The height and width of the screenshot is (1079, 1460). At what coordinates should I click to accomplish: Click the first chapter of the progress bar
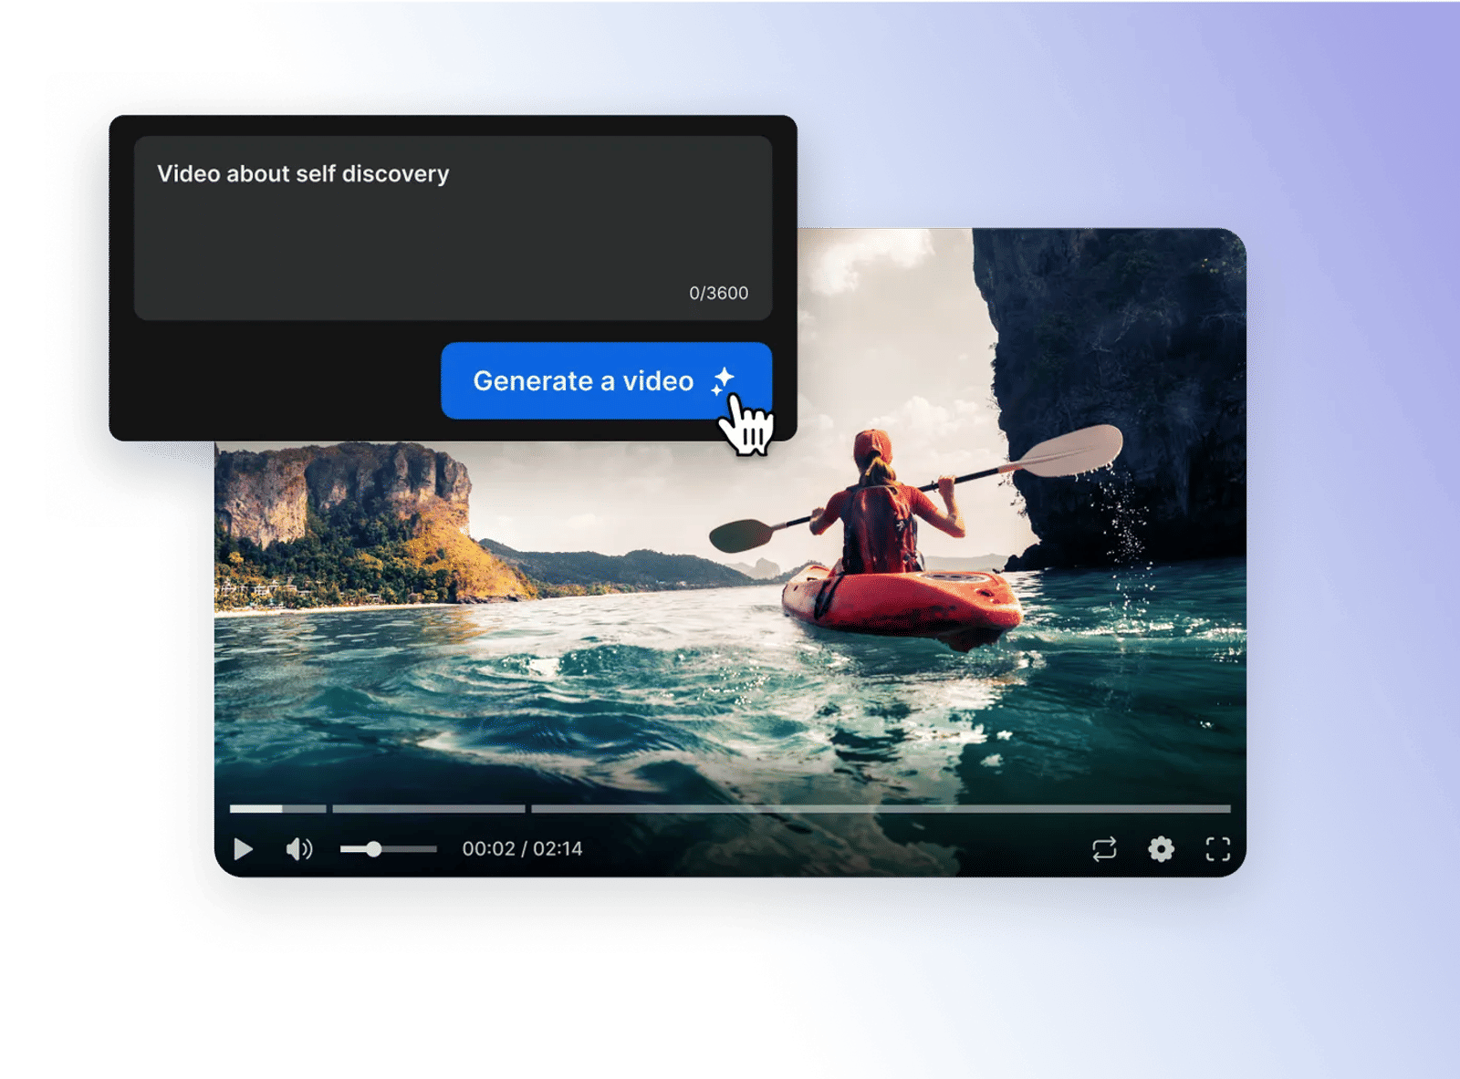[x=277, y=808]
